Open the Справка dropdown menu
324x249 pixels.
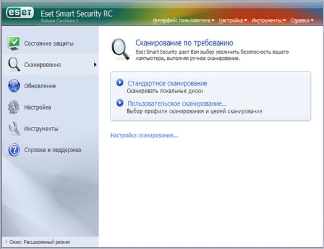pos(302,20)
